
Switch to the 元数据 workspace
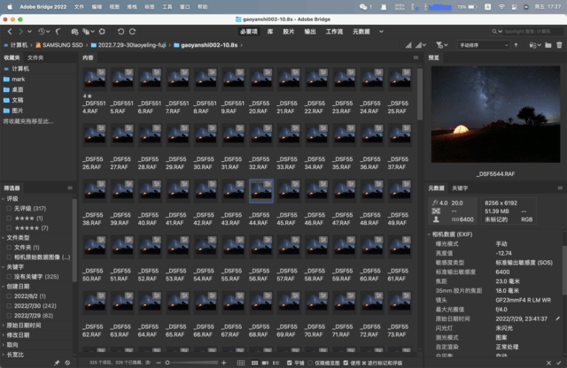361,32
